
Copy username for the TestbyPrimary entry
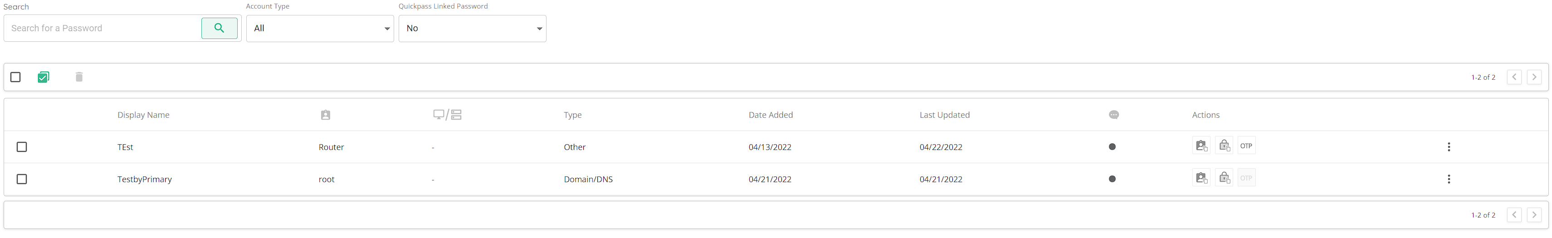[x=1201, y=178]
